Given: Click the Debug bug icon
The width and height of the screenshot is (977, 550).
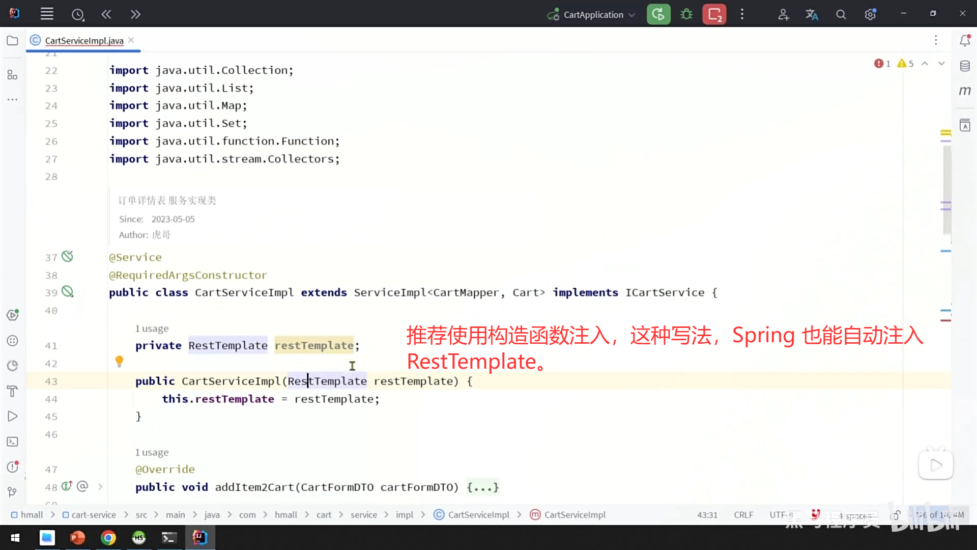Looking at the screenshot, I should coord(686,14).
